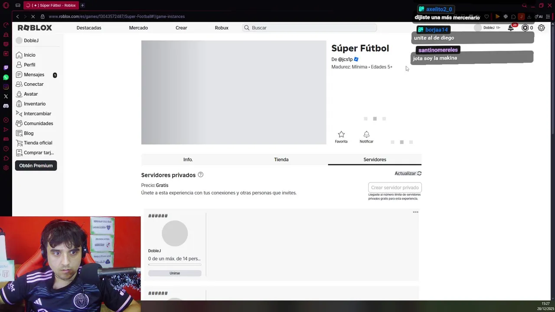Screen dimensions: 555x312
Task: Open Roblox settings gear
Action: (542, 28)
